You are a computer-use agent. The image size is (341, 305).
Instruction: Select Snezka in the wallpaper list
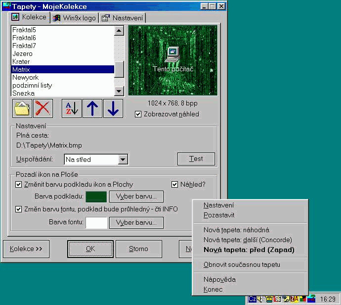click(x=63, y=93)
